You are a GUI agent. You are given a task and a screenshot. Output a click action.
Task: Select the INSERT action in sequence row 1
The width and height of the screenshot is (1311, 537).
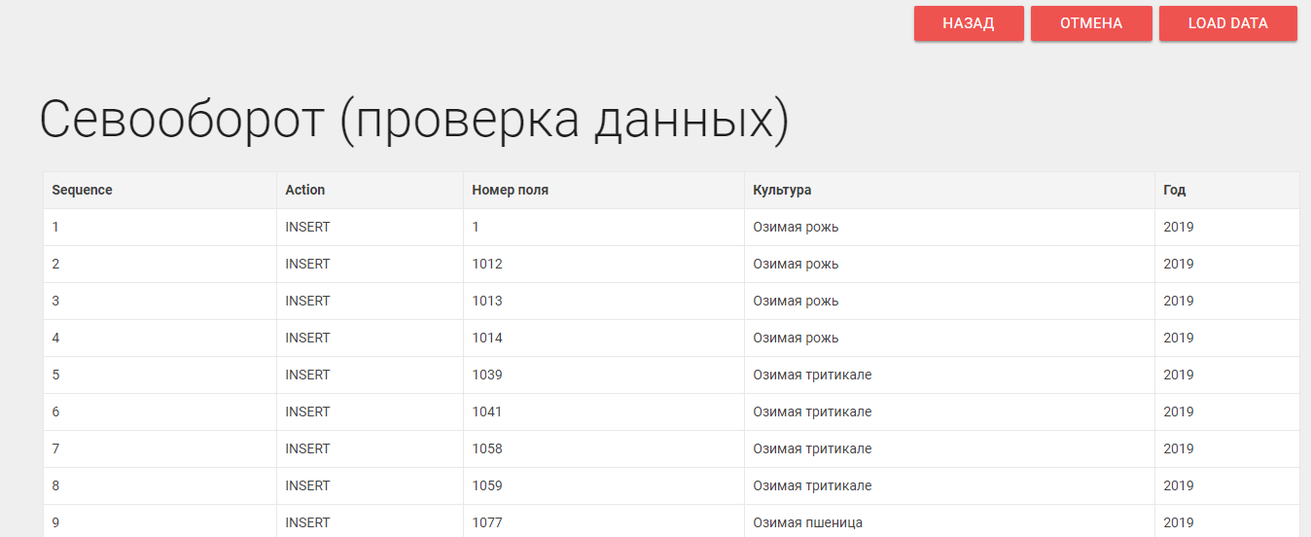(x=307, y=227)
